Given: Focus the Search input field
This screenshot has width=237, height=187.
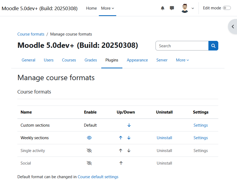Looking at the screenshot, I should 182,46.
